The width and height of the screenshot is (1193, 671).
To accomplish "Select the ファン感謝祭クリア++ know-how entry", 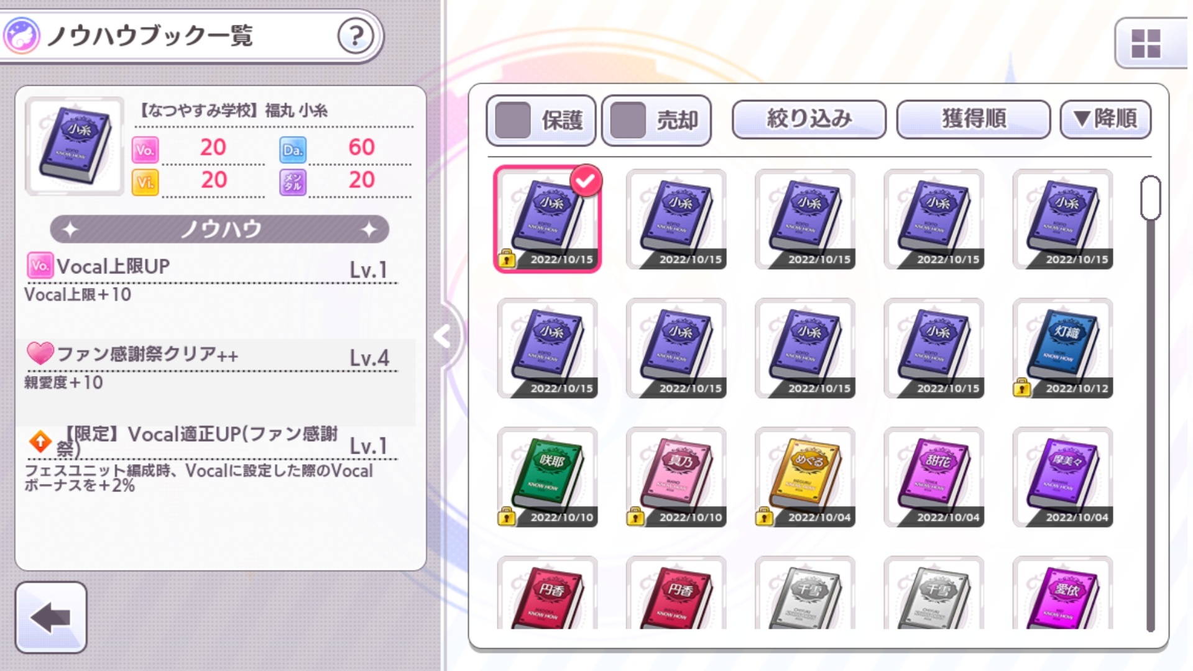I will (x=211, y=369).
